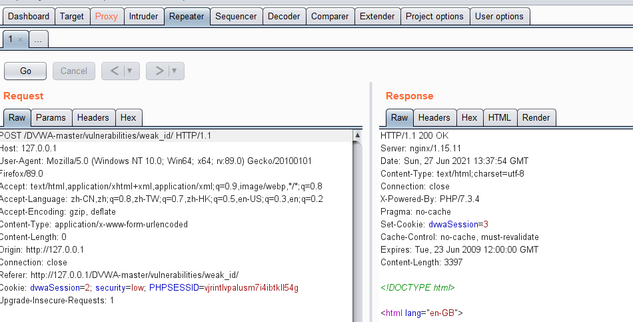Viewport: 633px width, 322px height.
Task: Open the response Render tab
Action: pyautogui.click(x=536, y=118)
